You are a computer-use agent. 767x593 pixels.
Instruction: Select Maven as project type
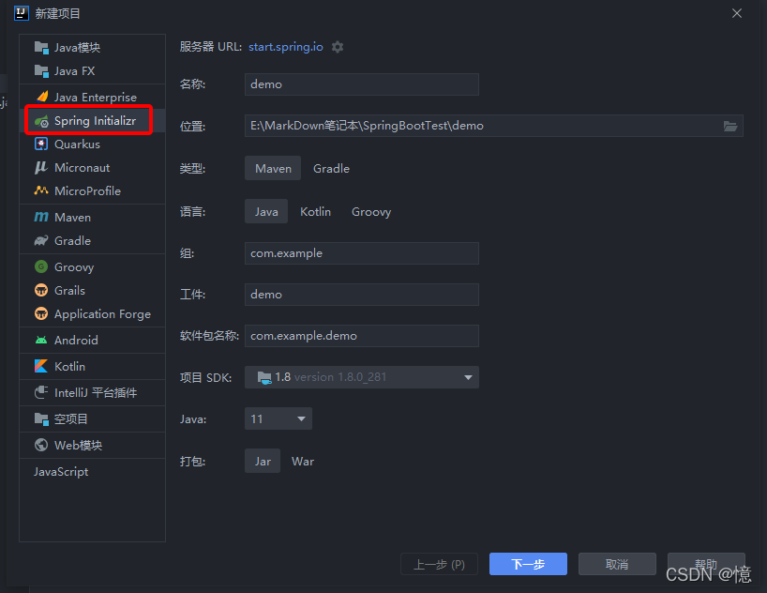tap(273, 169)
